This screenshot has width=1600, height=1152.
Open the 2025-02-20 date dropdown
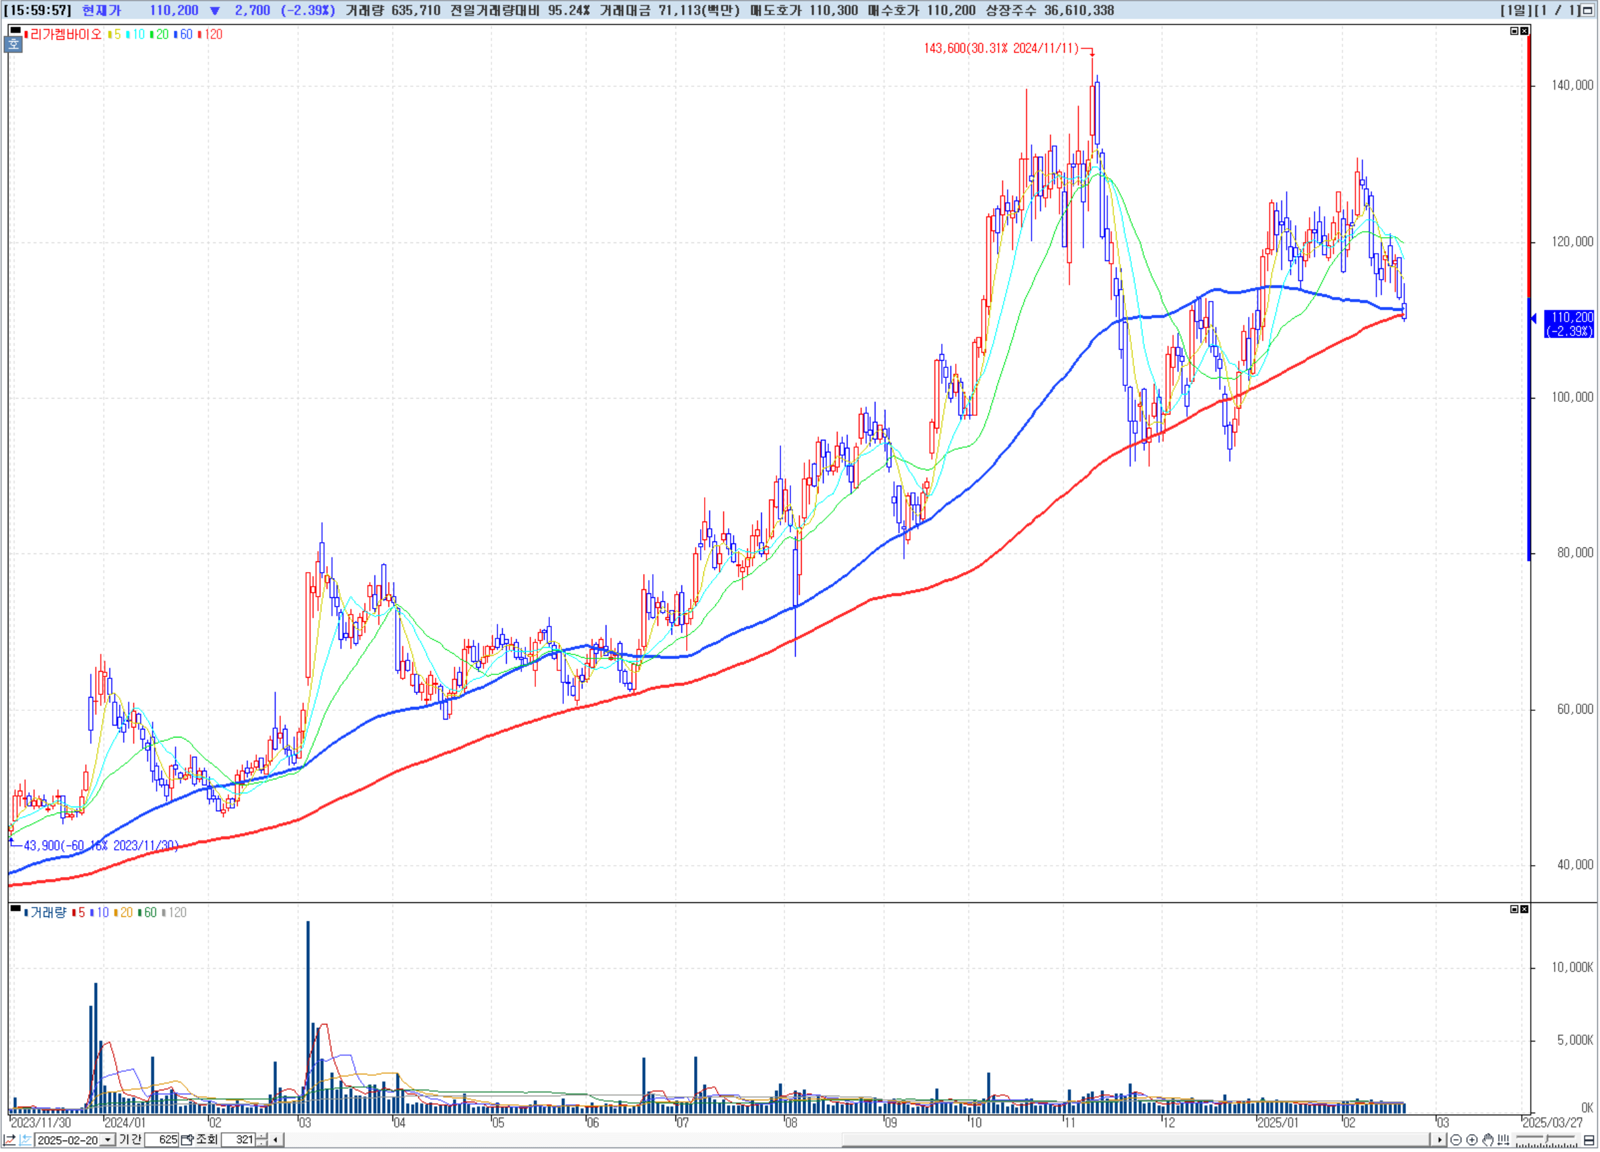tap(108, 1139)
